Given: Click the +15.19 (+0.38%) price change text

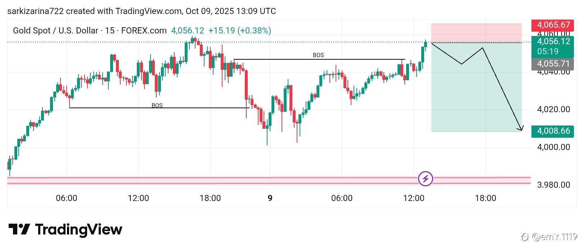Looking at the screenshot, I should point(239,31).
